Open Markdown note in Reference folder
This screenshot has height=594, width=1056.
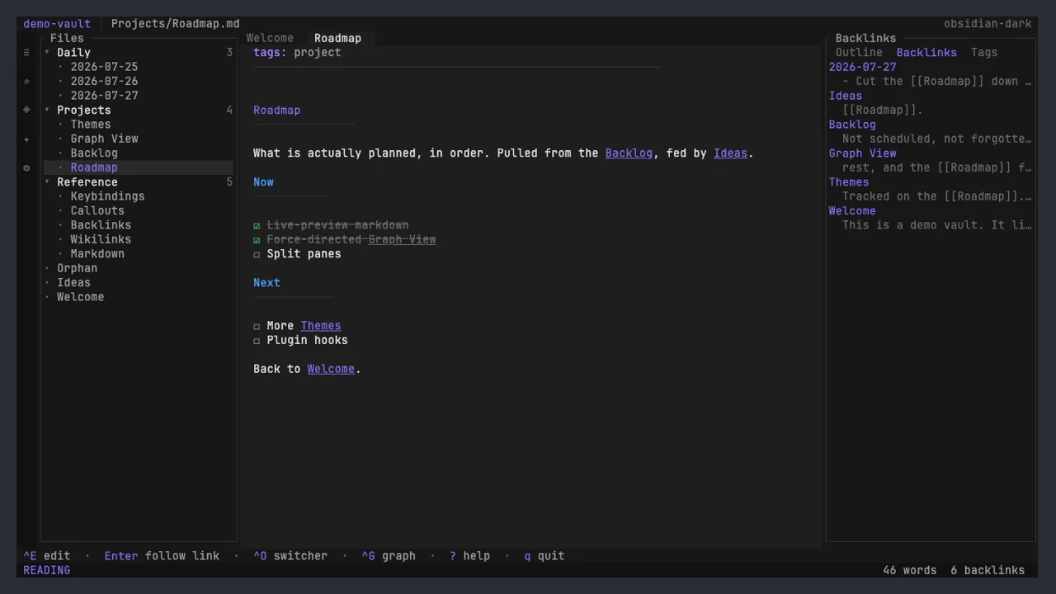[x=97, y=254]
